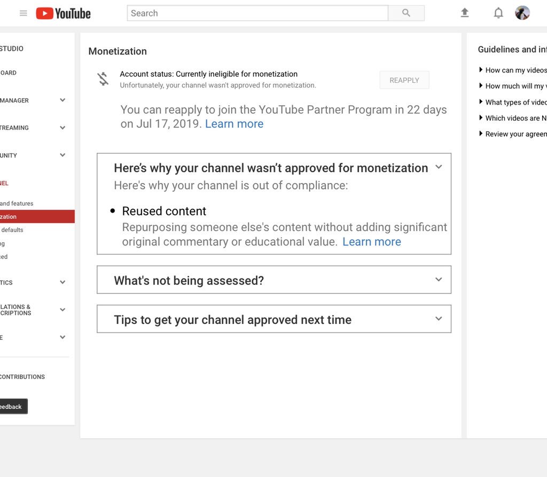Open the upload video icon
Image resolution: width=547 pixels, height=477 pixels.
(465, 13)
